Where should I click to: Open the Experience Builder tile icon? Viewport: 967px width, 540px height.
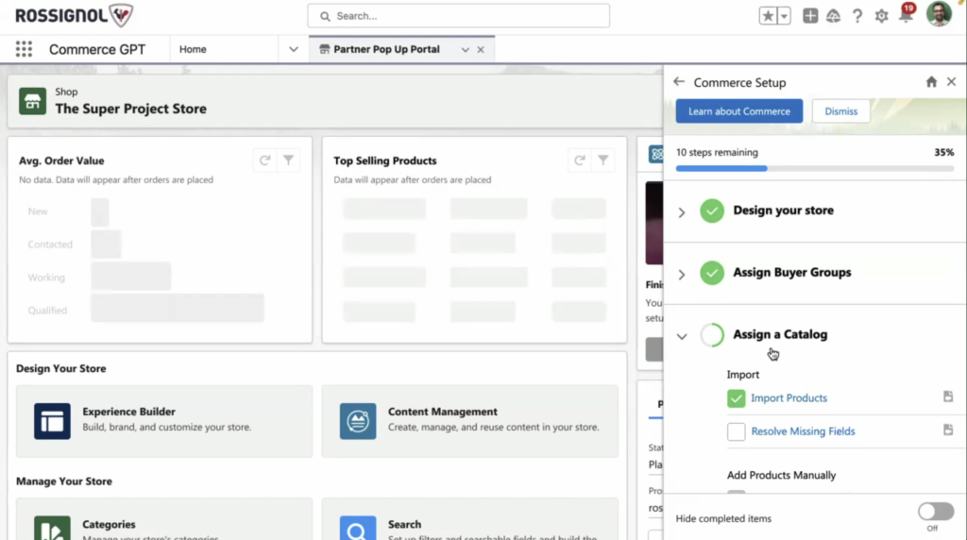click(52, 421)
